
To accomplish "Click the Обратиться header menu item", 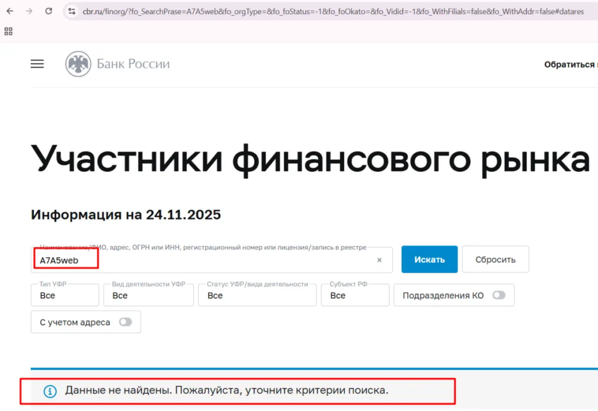I will pos(569,65).
